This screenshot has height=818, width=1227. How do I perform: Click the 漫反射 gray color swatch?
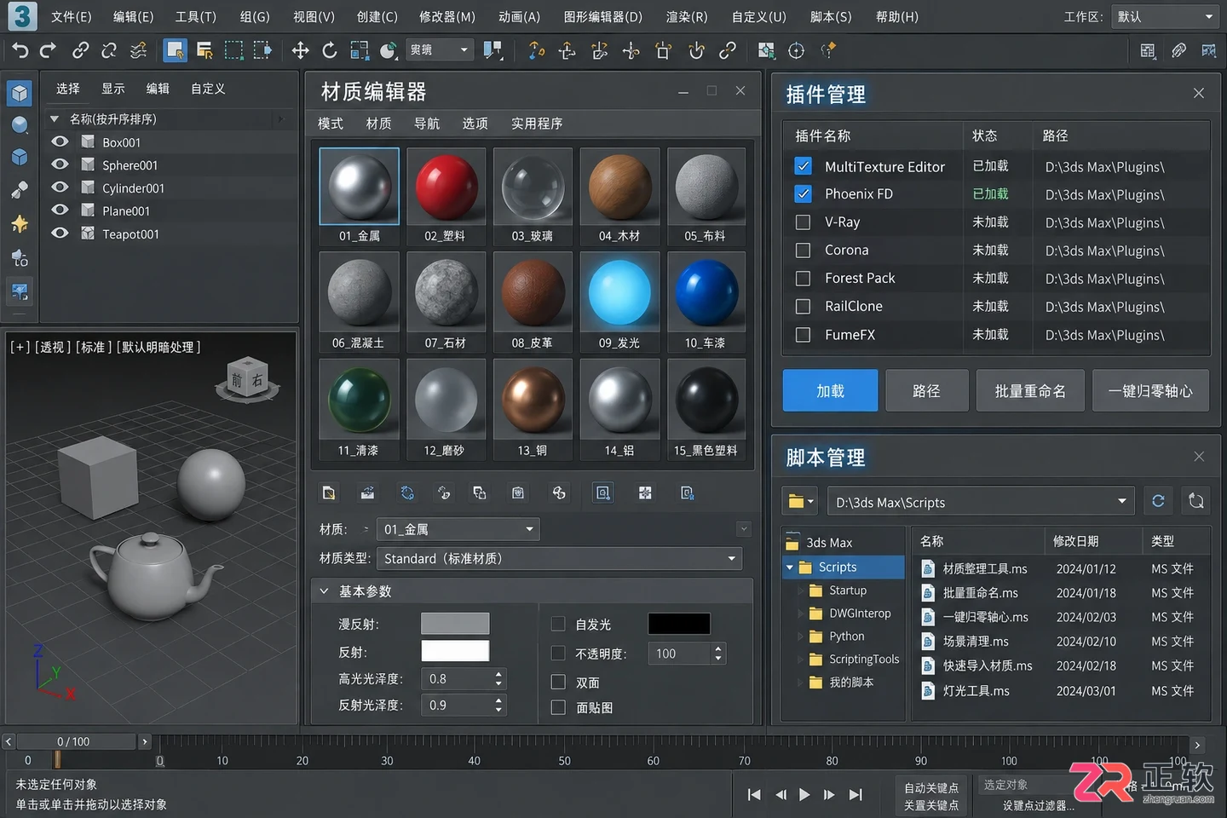[x=455, y=624]
